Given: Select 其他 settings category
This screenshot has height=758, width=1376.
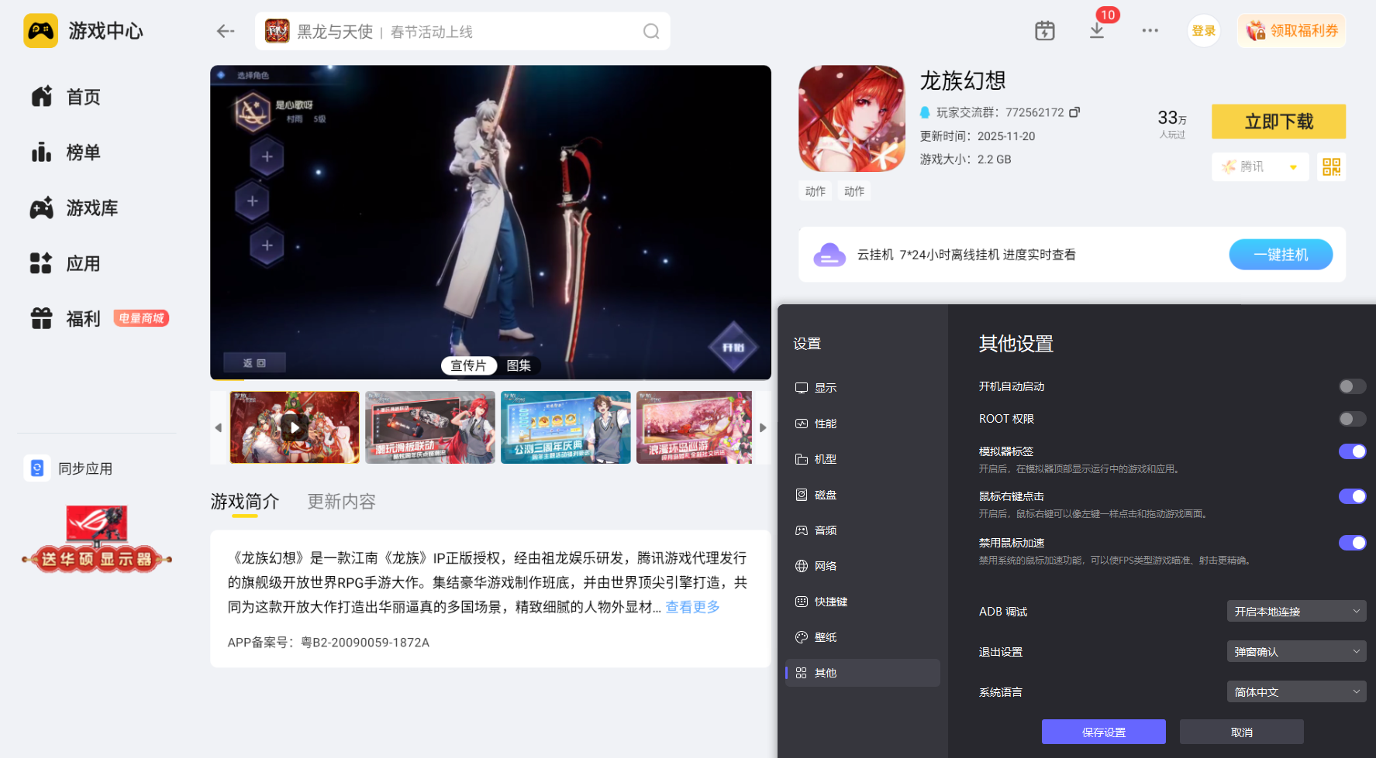Looking at the screenshot, I should click(862, 673).
